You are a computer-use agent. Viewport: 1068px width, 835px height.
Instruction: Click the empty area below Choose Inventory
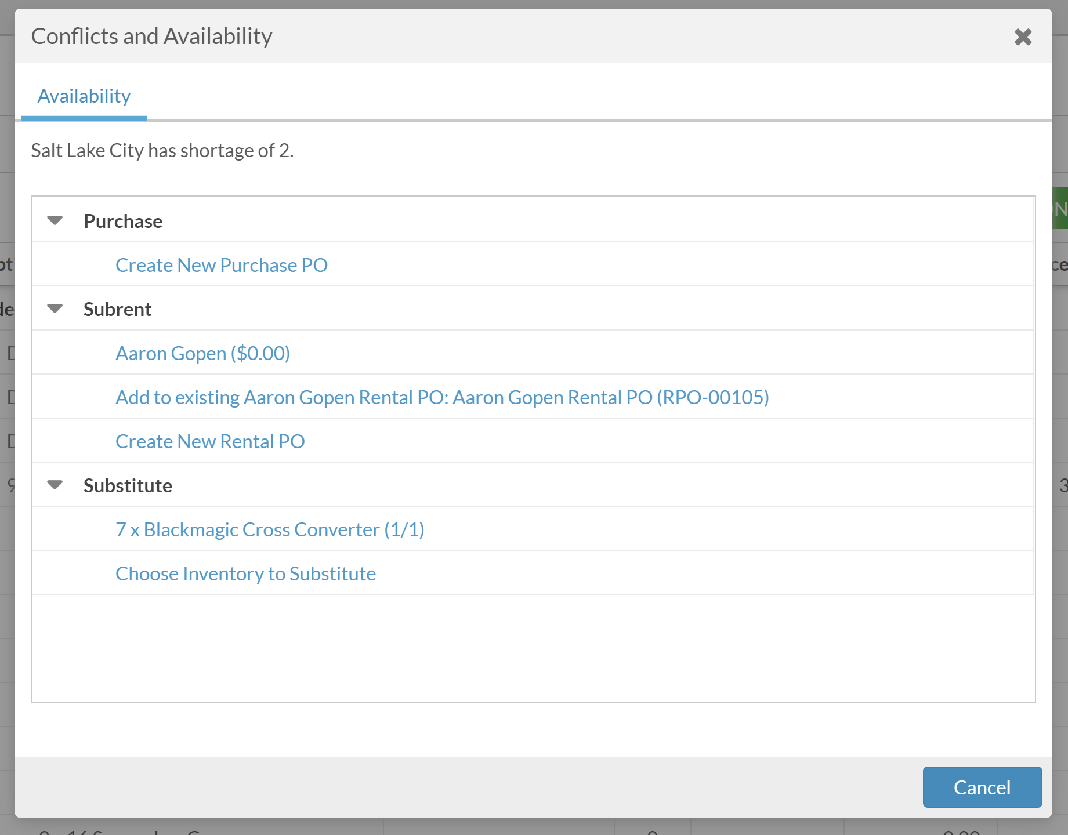click(533, 647)
